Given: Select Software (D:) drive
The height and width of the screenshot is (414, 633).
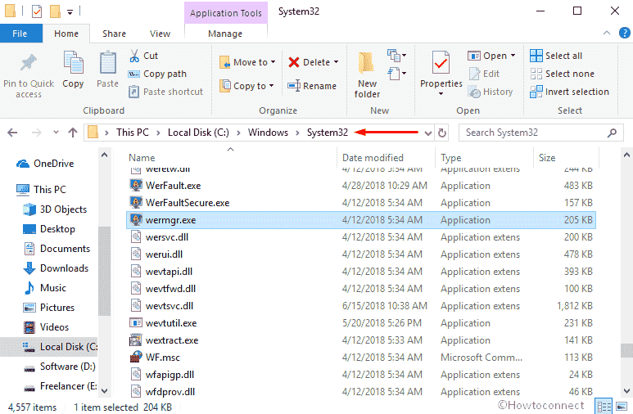Looking at the screenshot, I should click(59, 367).
